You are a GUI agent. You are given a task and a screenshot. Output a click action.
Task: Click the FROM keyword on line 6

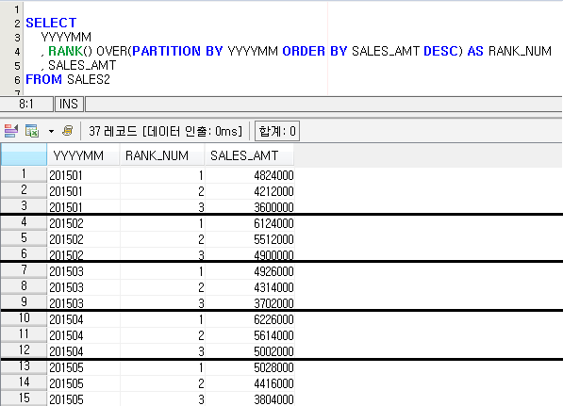click(43, 79)
